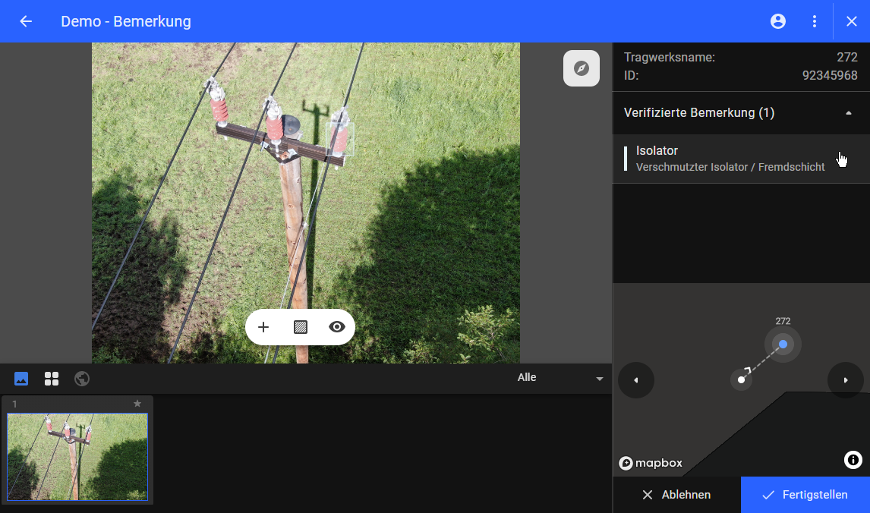
Task: Open the map info attribution icon
Action: [x=853, y=459]
